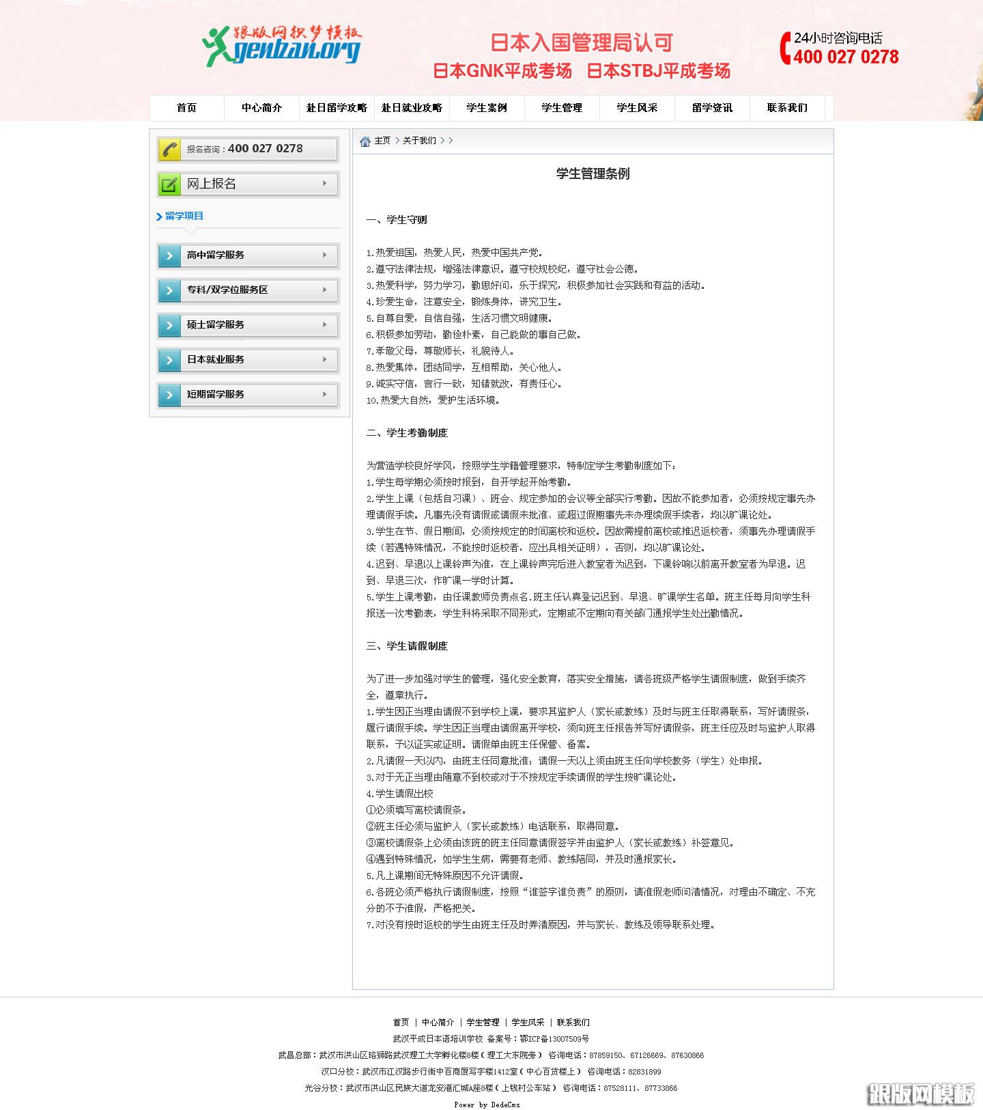Viewport: 983px width, 1110px height.
Task: Click the 短期留学服务 sidebar label
Action: pos(216,394)
